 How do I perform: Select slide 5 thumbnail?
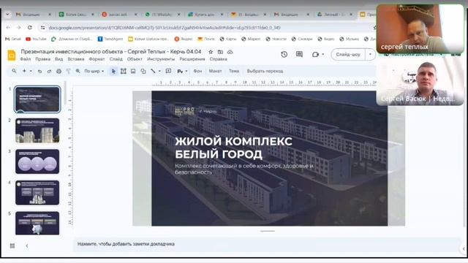tap(37, 223)
